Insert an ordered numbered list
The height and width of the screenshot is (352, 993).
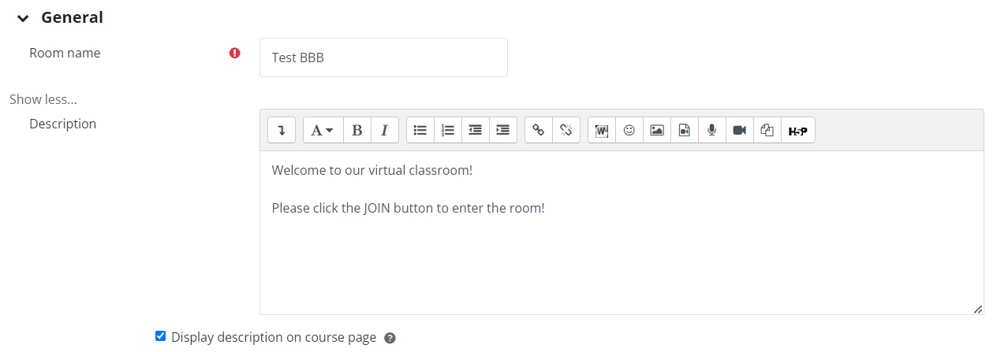click(x=448, y=130)
